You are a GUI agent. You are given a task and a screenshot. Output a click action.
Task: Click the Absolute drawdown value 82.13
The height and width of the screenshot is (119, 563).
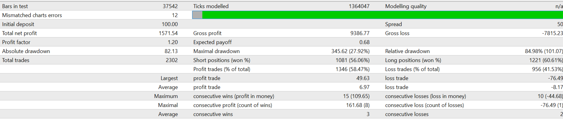tap(171, 51)
